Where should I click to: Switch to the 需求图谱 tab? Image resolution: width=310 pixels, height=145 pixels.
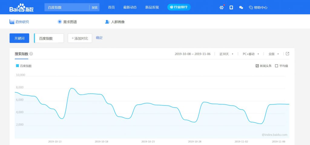coord(67,22)
